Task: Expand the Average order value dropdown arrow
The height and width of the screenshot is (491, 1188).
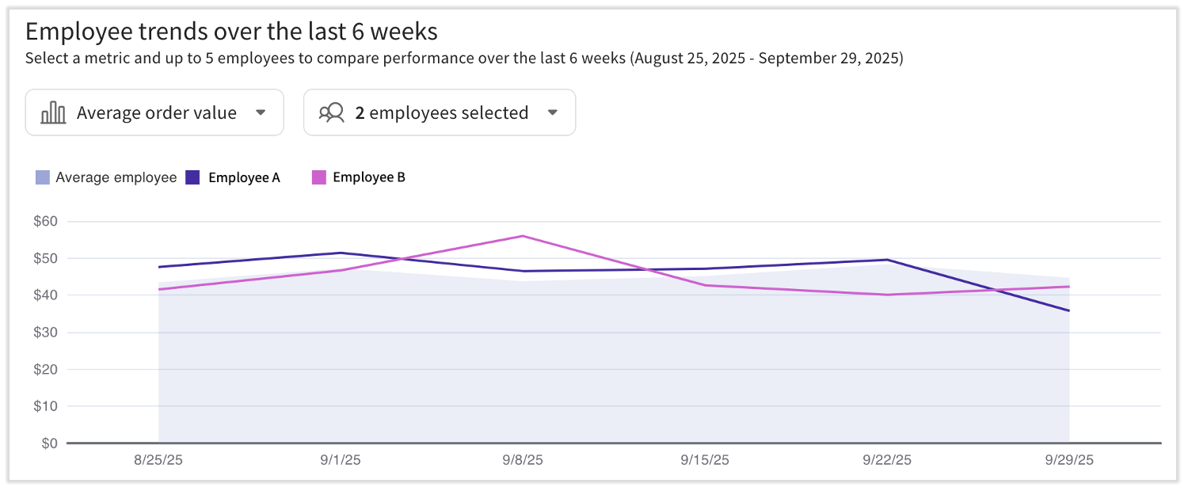Action: click(261, 112)
